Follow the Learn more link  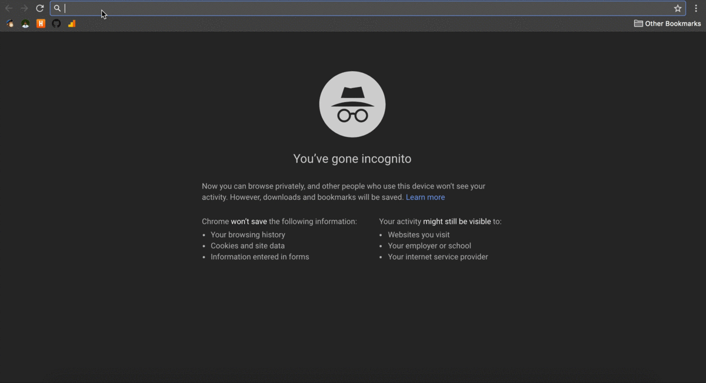(x=425, y=197)
